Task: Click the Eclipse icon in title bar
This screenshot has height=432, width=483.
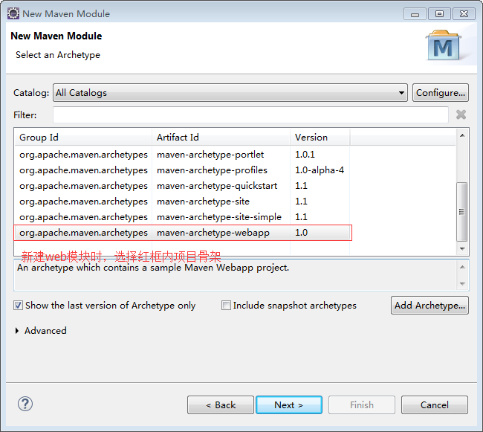Action: [13, 13]
